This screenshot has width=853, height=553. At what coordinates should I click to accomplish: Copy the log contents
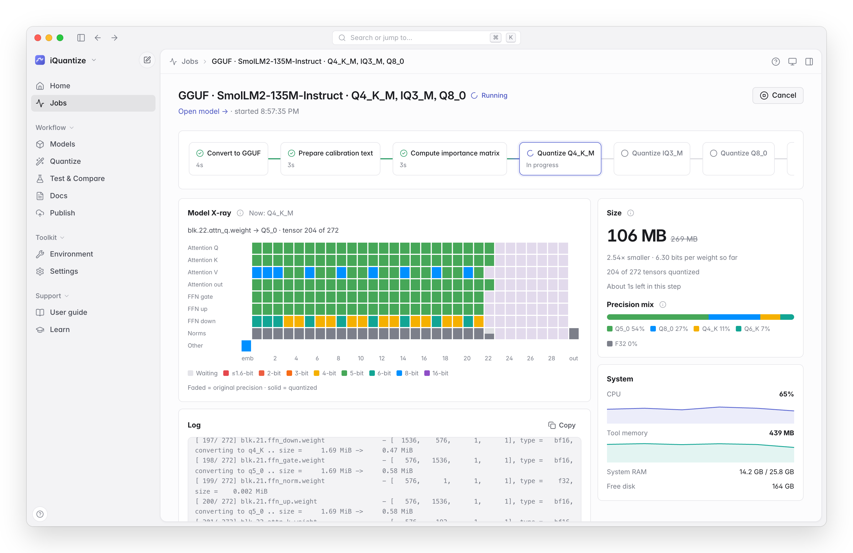[562, 425]
